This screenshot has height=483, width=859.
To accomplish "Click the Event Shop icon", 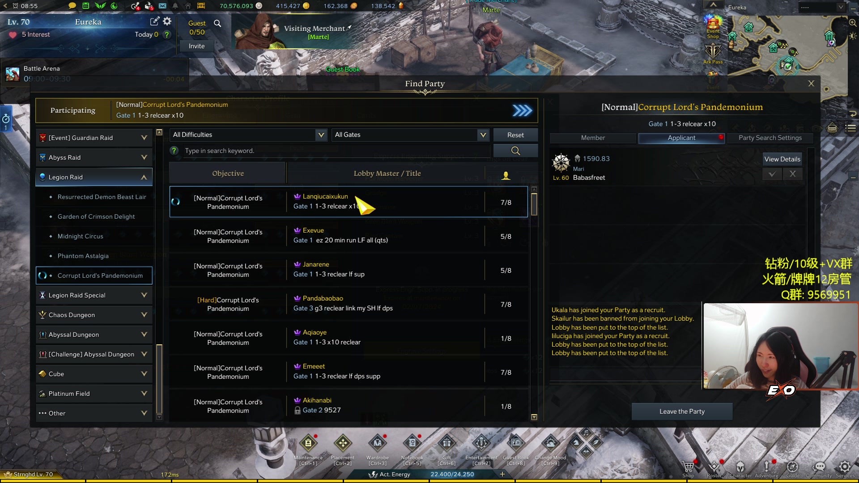I will tap(713, 26).
